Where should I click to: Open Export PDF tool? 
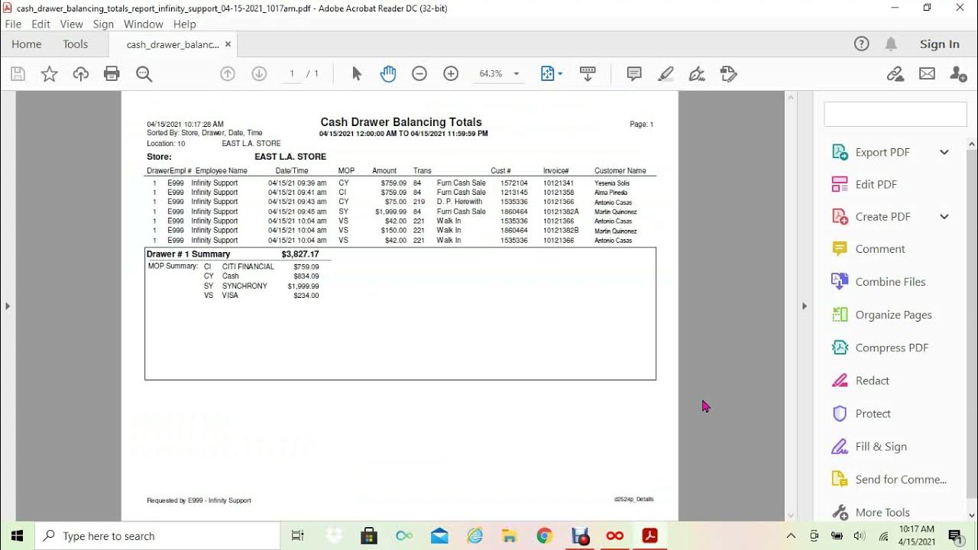pyautogui.click(x=882, y=152)
